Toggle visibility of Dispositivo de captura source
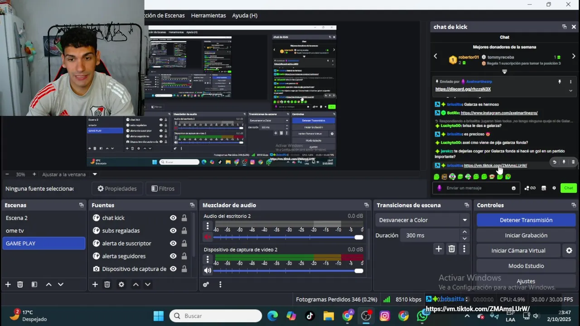 click(x=173, y=268)
